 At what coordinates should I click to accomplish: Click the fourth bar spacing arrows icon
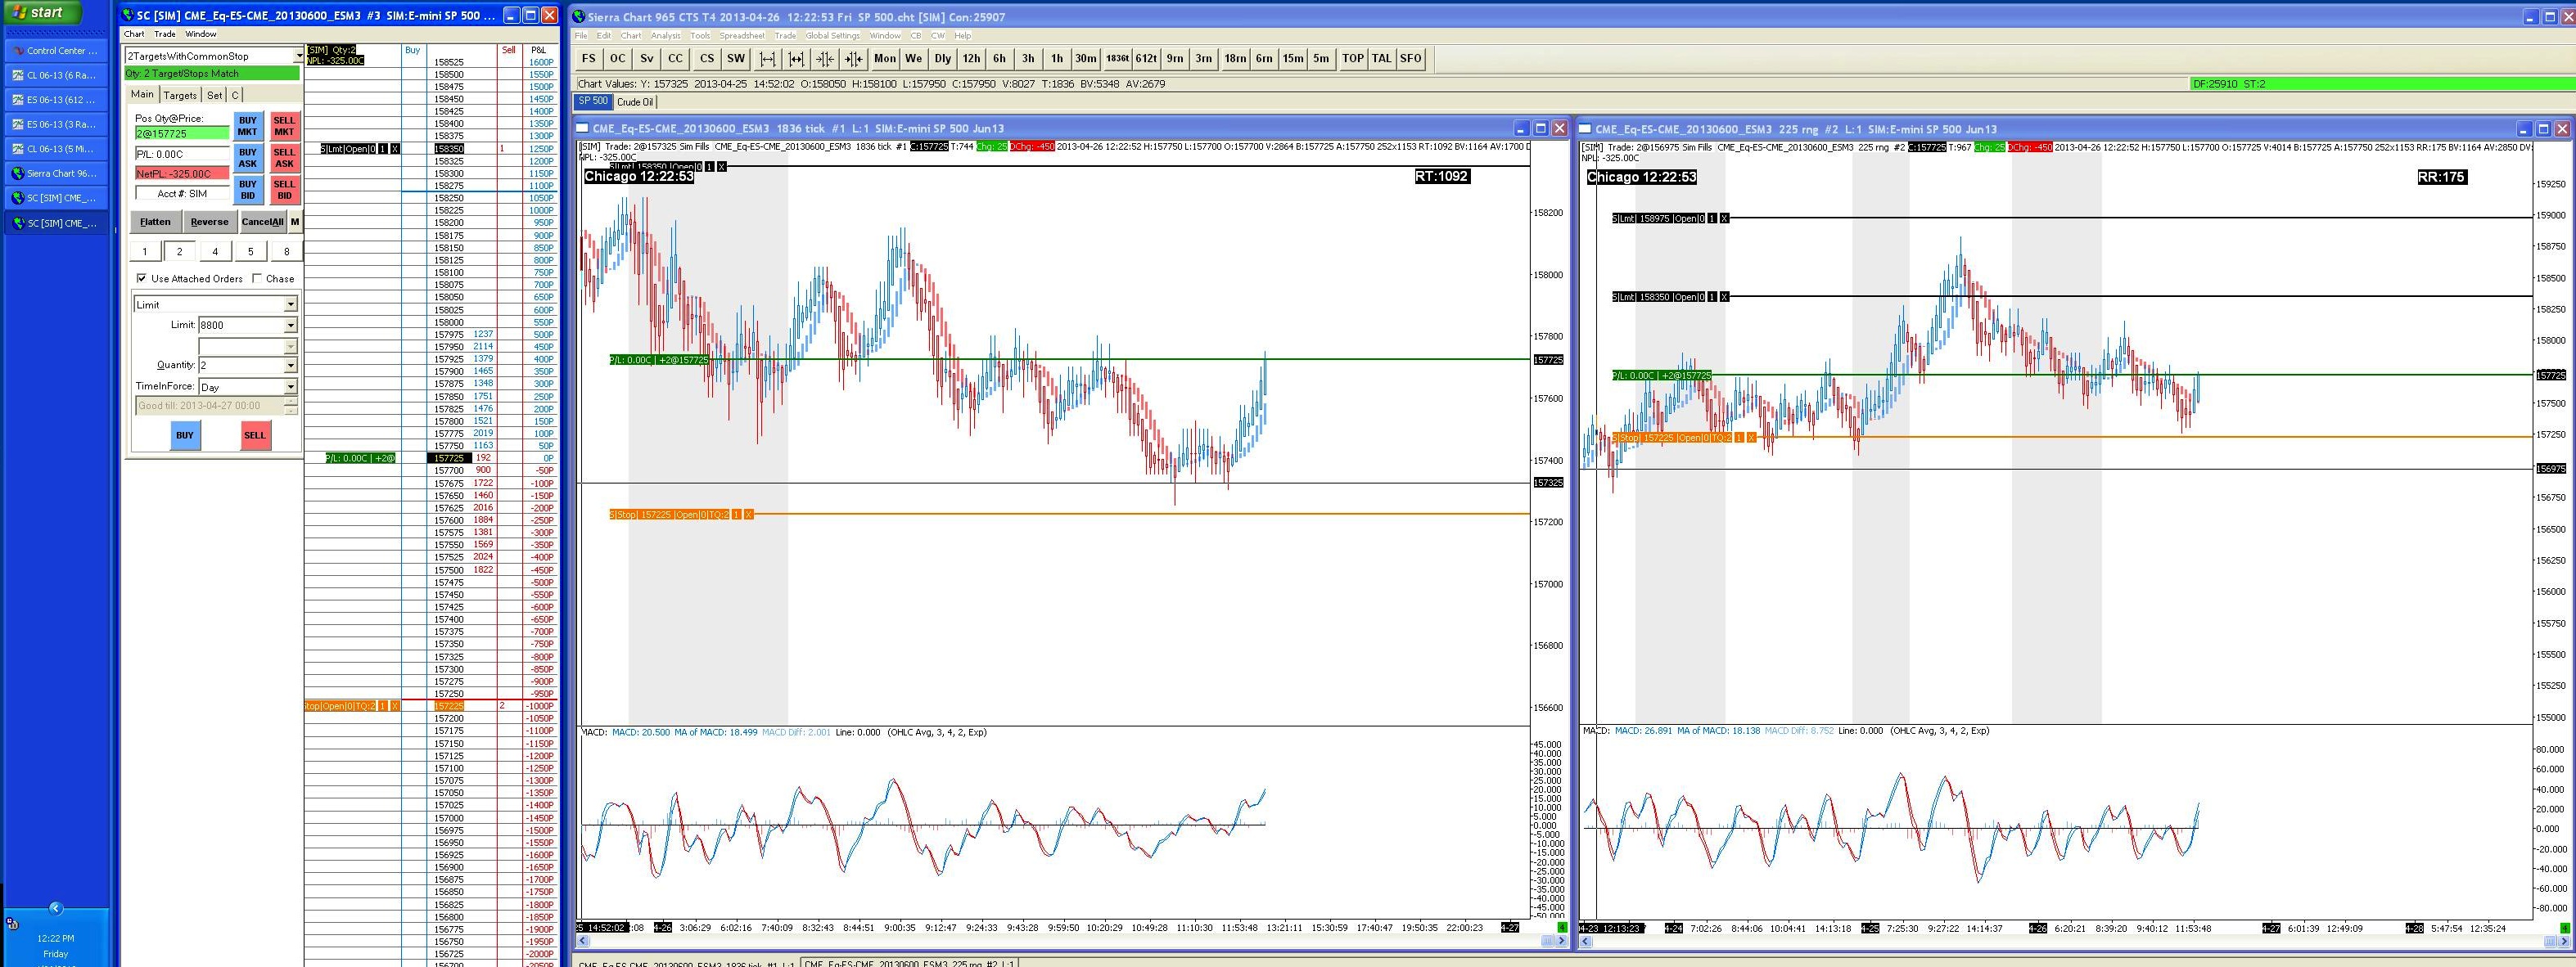(853, 59)
